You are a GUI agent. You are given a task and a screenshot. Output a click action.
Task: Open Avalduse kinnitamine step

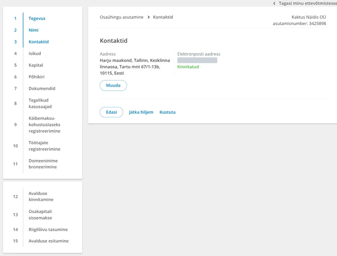(x=41, y=196)
